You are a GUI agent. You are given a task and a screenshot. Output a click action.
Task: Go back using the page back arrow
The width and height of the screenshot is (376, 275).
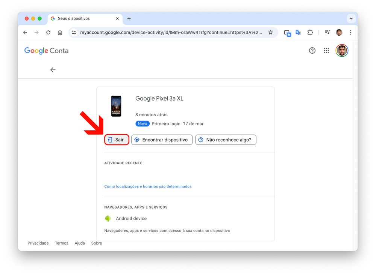coord(53,70)
